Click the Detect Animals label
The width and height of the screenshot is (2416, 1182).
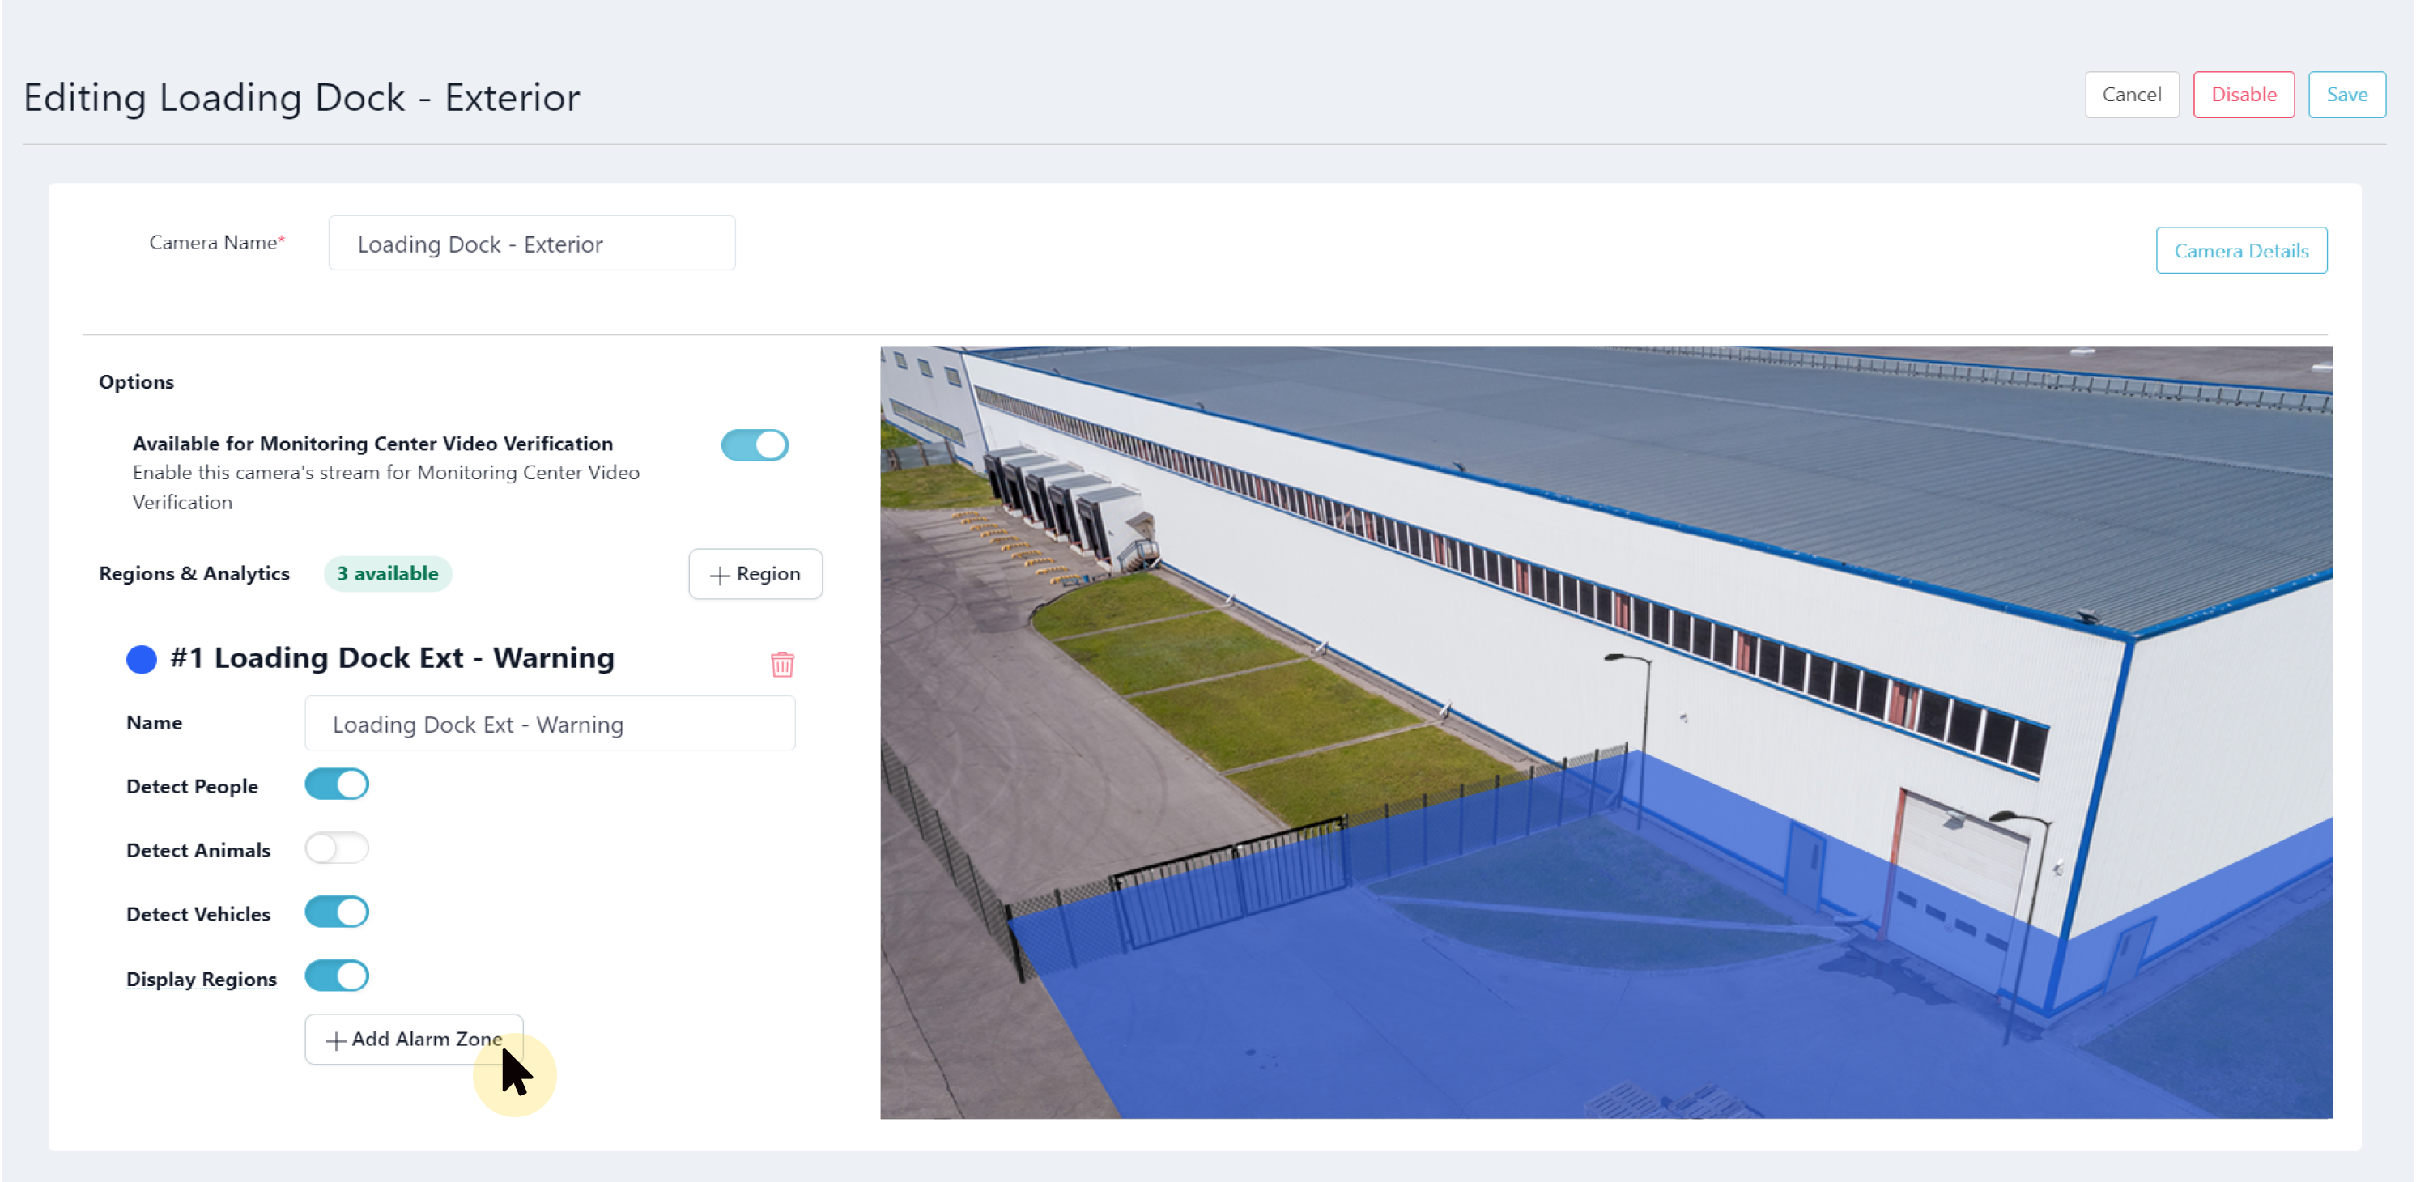pyautogui.click(x=198, y=850)
